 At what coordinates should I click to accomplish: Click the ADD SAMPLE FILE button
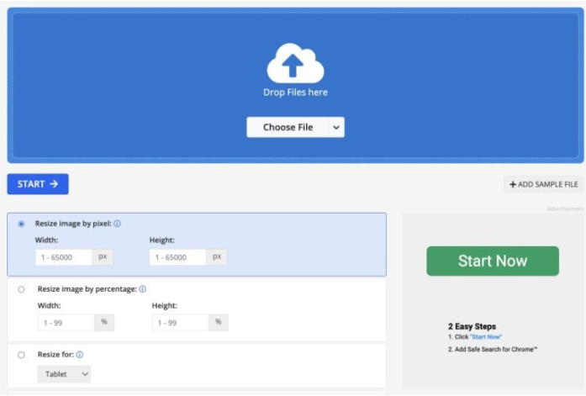(x=544, y=184)
